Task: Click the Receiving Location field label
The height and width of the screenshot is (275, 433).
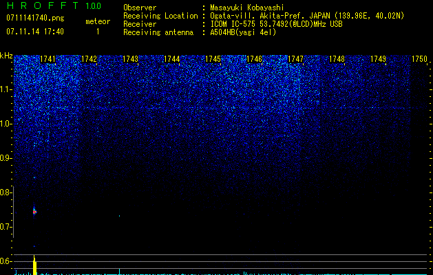Action: (x=160, y=16)
